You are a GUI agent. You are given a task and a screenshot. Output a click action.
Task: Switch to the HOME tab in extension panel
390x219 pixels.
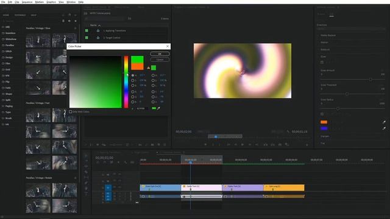click(x=6, y=15)
